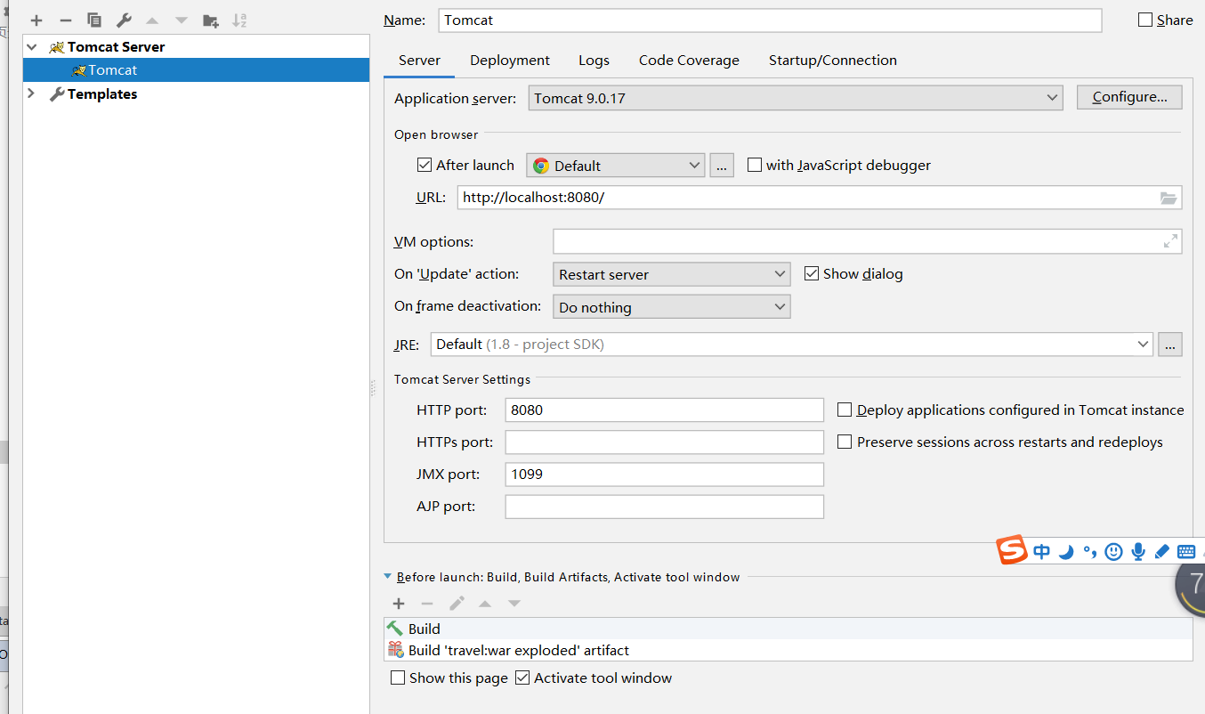Open emoji smiley icon in IME bar
This screenshot has width=1205, height=714.
pyautogui.click(x=1113, y=552)
